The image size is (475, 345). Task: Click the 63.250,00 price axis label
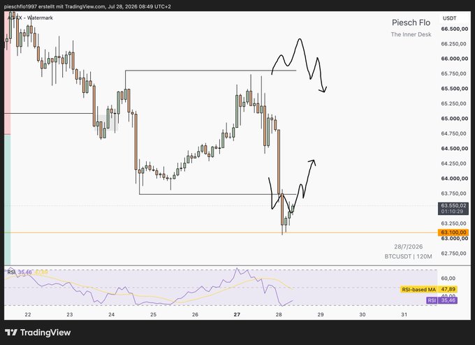[453, 223]
